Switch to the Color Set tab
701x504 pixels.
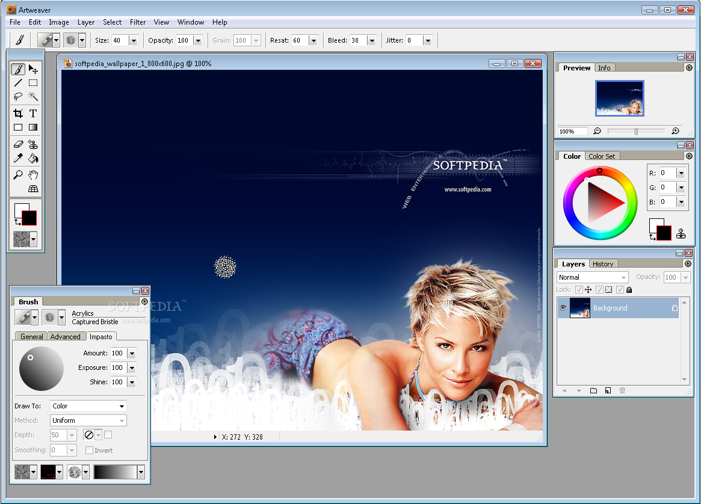pyautogui.click(x=602, y=156)
